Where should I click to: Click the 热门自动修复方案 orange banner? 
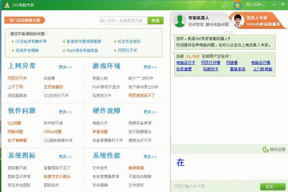point(25,20)
